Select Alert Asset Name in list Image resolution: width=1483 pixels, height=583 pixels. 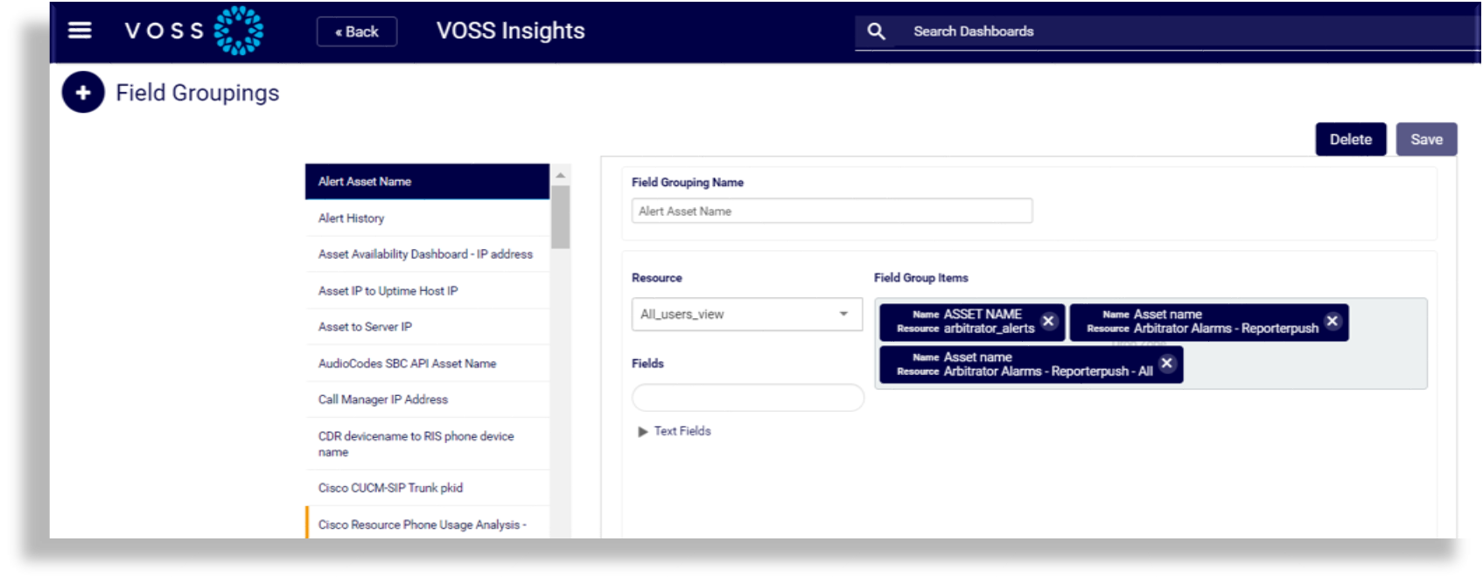427,182
